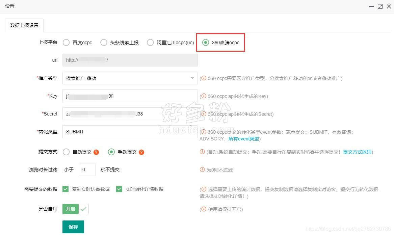Click help icon next to 自动提交
The height and width of the screenshot is (235, 394).
coord(96,152)
